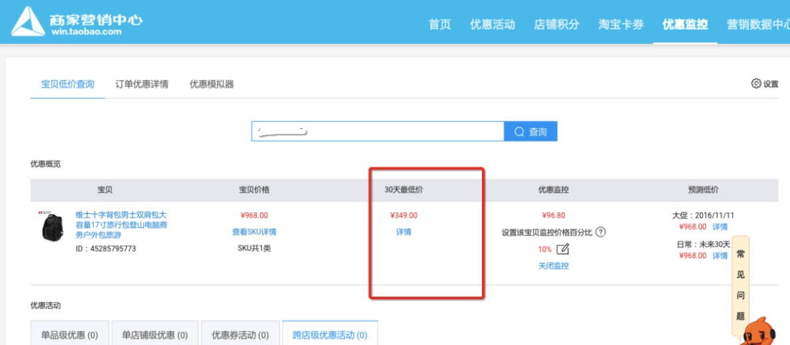The width and height of the screenshot is (790, 345).
Task: Open 优惠活动 in top navigation
Action: [x=492, y=25]
